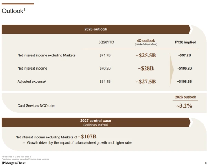Select the 4Q outlook column heading
Image resolution: width=207 pixels, height=166 pixels.
coord(146,42)
